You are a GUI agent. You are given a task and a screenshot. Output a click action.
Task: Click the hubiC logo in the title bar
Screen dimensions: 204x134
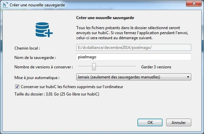(5, 5)
